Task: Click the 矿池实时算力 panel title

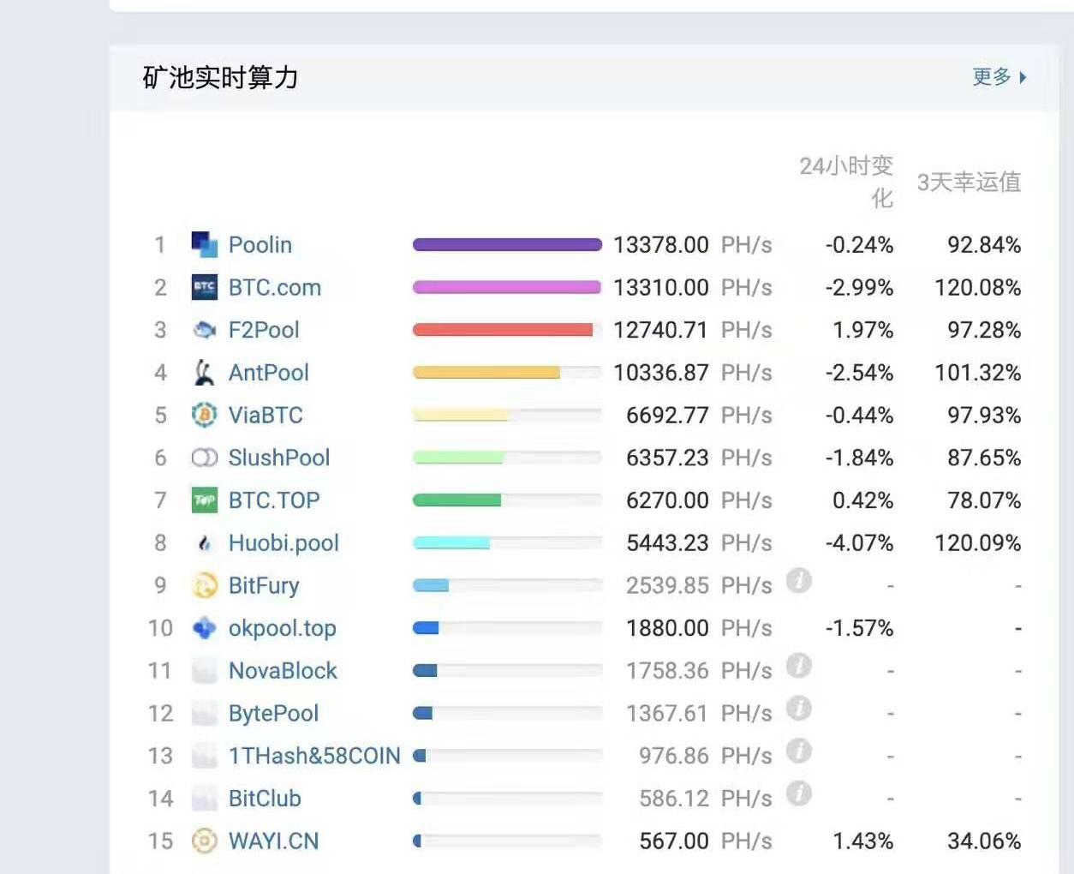Action: 220,78
